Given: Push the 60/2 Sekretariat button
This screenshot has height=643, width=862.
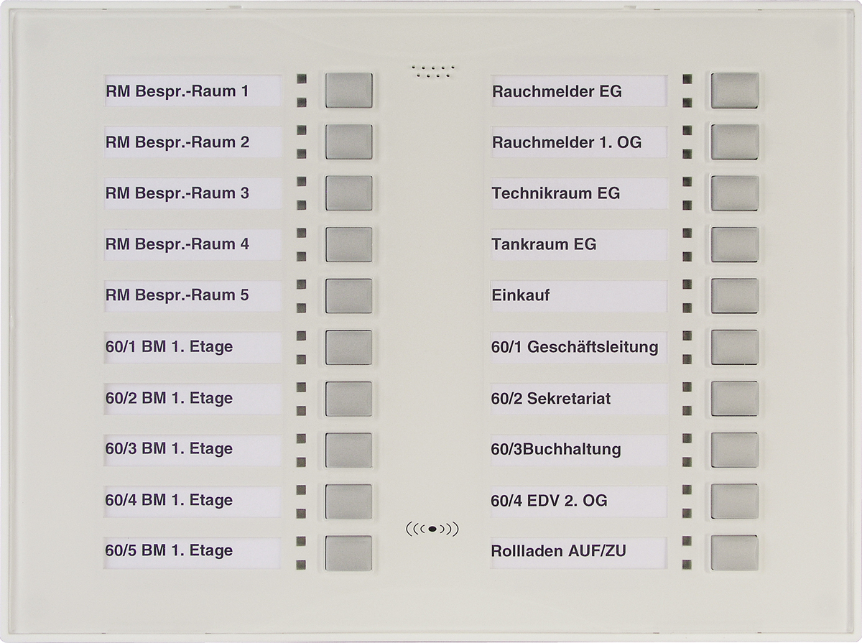Looking at the screenshot, I should (735, 399).
